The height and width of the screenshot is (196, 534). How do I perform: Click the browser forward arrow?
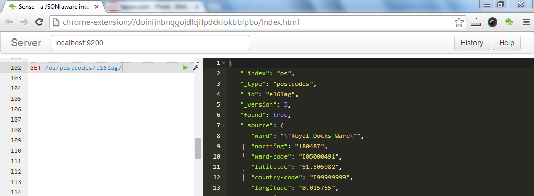(24, 22)
